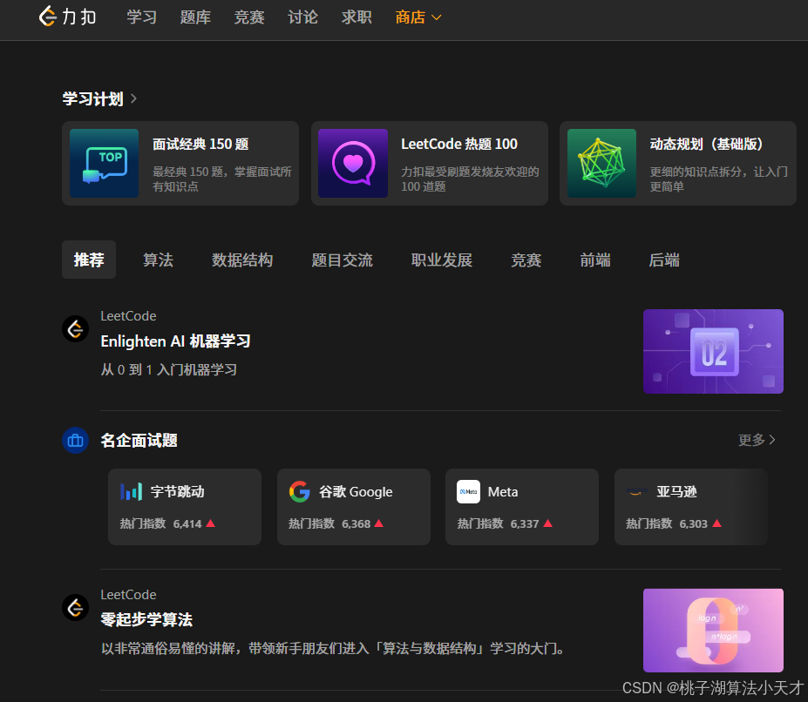Switch to the 数据结构 tab
808x702 pixels.
tap(242, 260)
